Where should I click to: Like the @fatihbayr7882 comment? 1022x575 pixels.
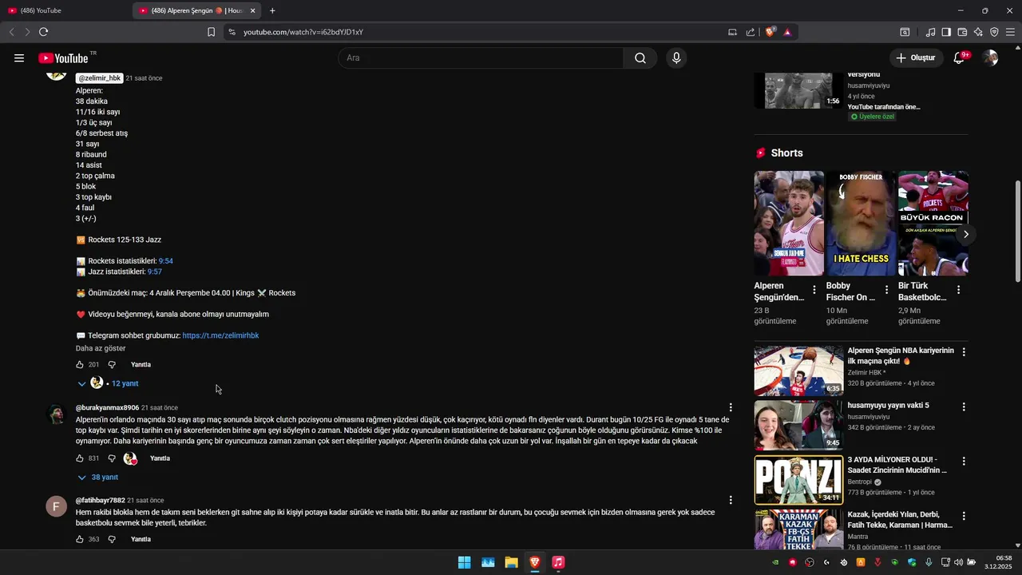80,539
